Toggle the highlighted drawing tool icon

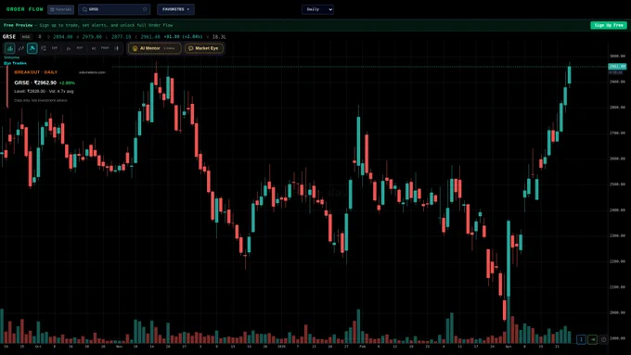pos(32,48)
